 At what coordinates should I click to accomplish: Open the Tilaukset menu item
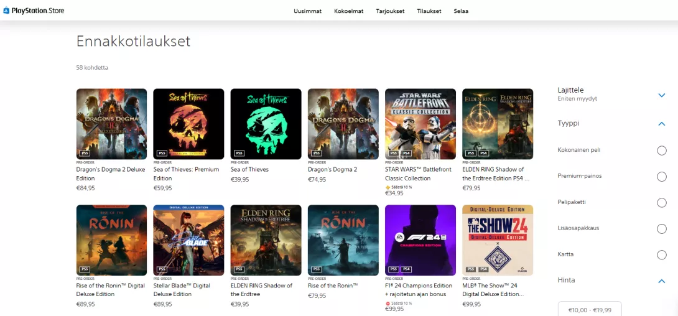(x=429, y=11)
